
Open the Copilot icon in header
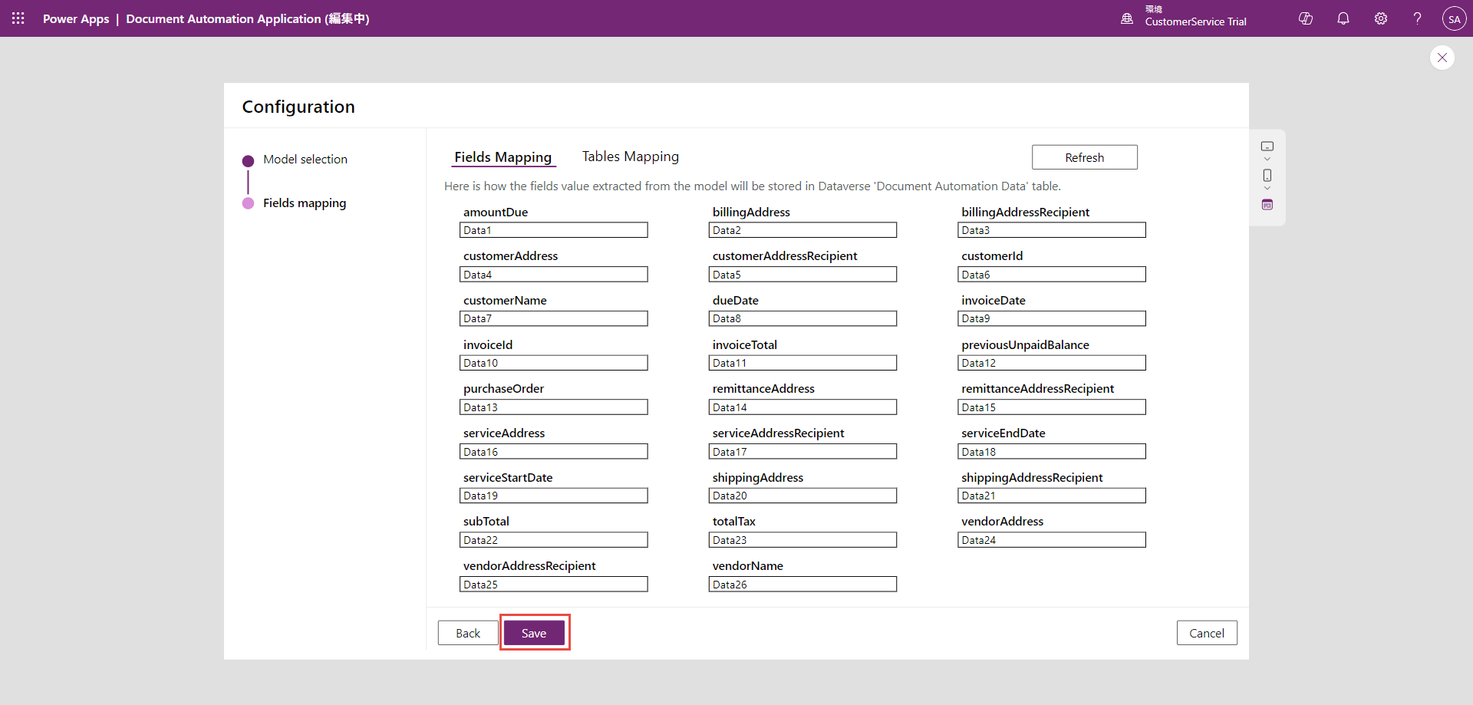(x=1305, y=18)
